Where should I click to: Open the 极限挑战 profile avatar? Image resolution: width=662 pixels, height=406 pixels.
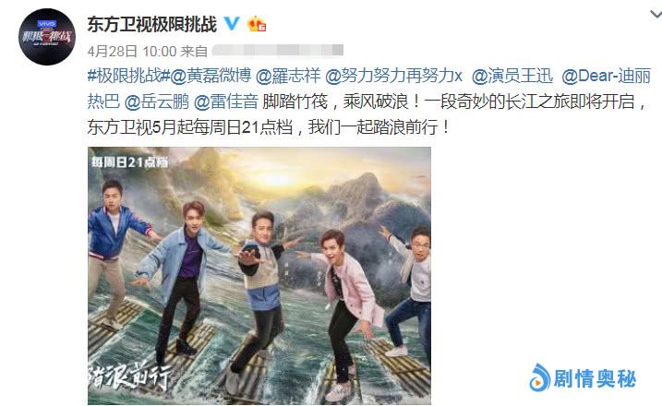(x=47, y=37)
